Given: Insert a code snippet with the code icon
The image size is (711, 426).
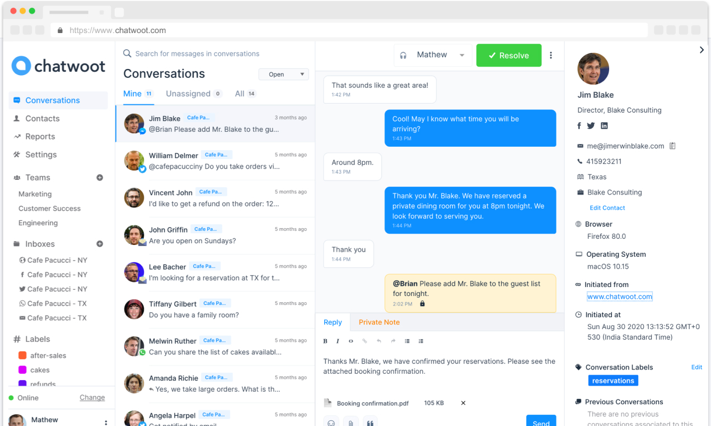Looking at the screenshot, I should click(x=351, y=341).
